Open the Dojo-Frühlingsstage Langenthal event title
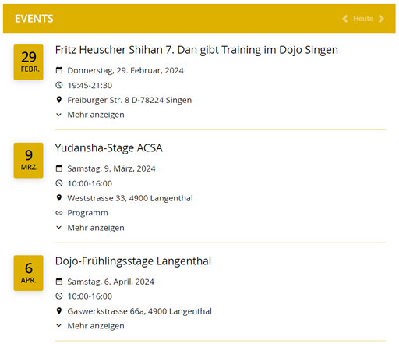The height and width of the screenshot is (344, 399). point(133,261)
